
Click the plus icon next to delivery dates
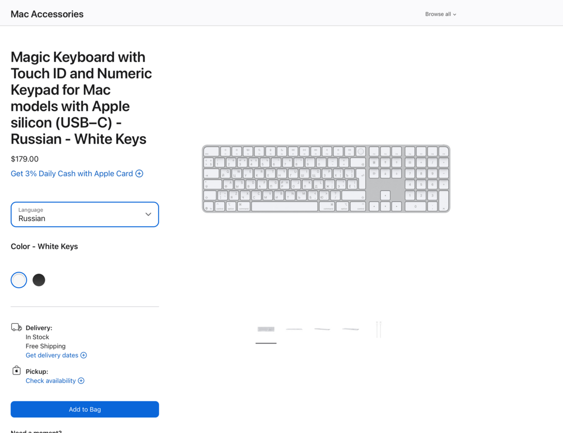click(x=84, y=355)
